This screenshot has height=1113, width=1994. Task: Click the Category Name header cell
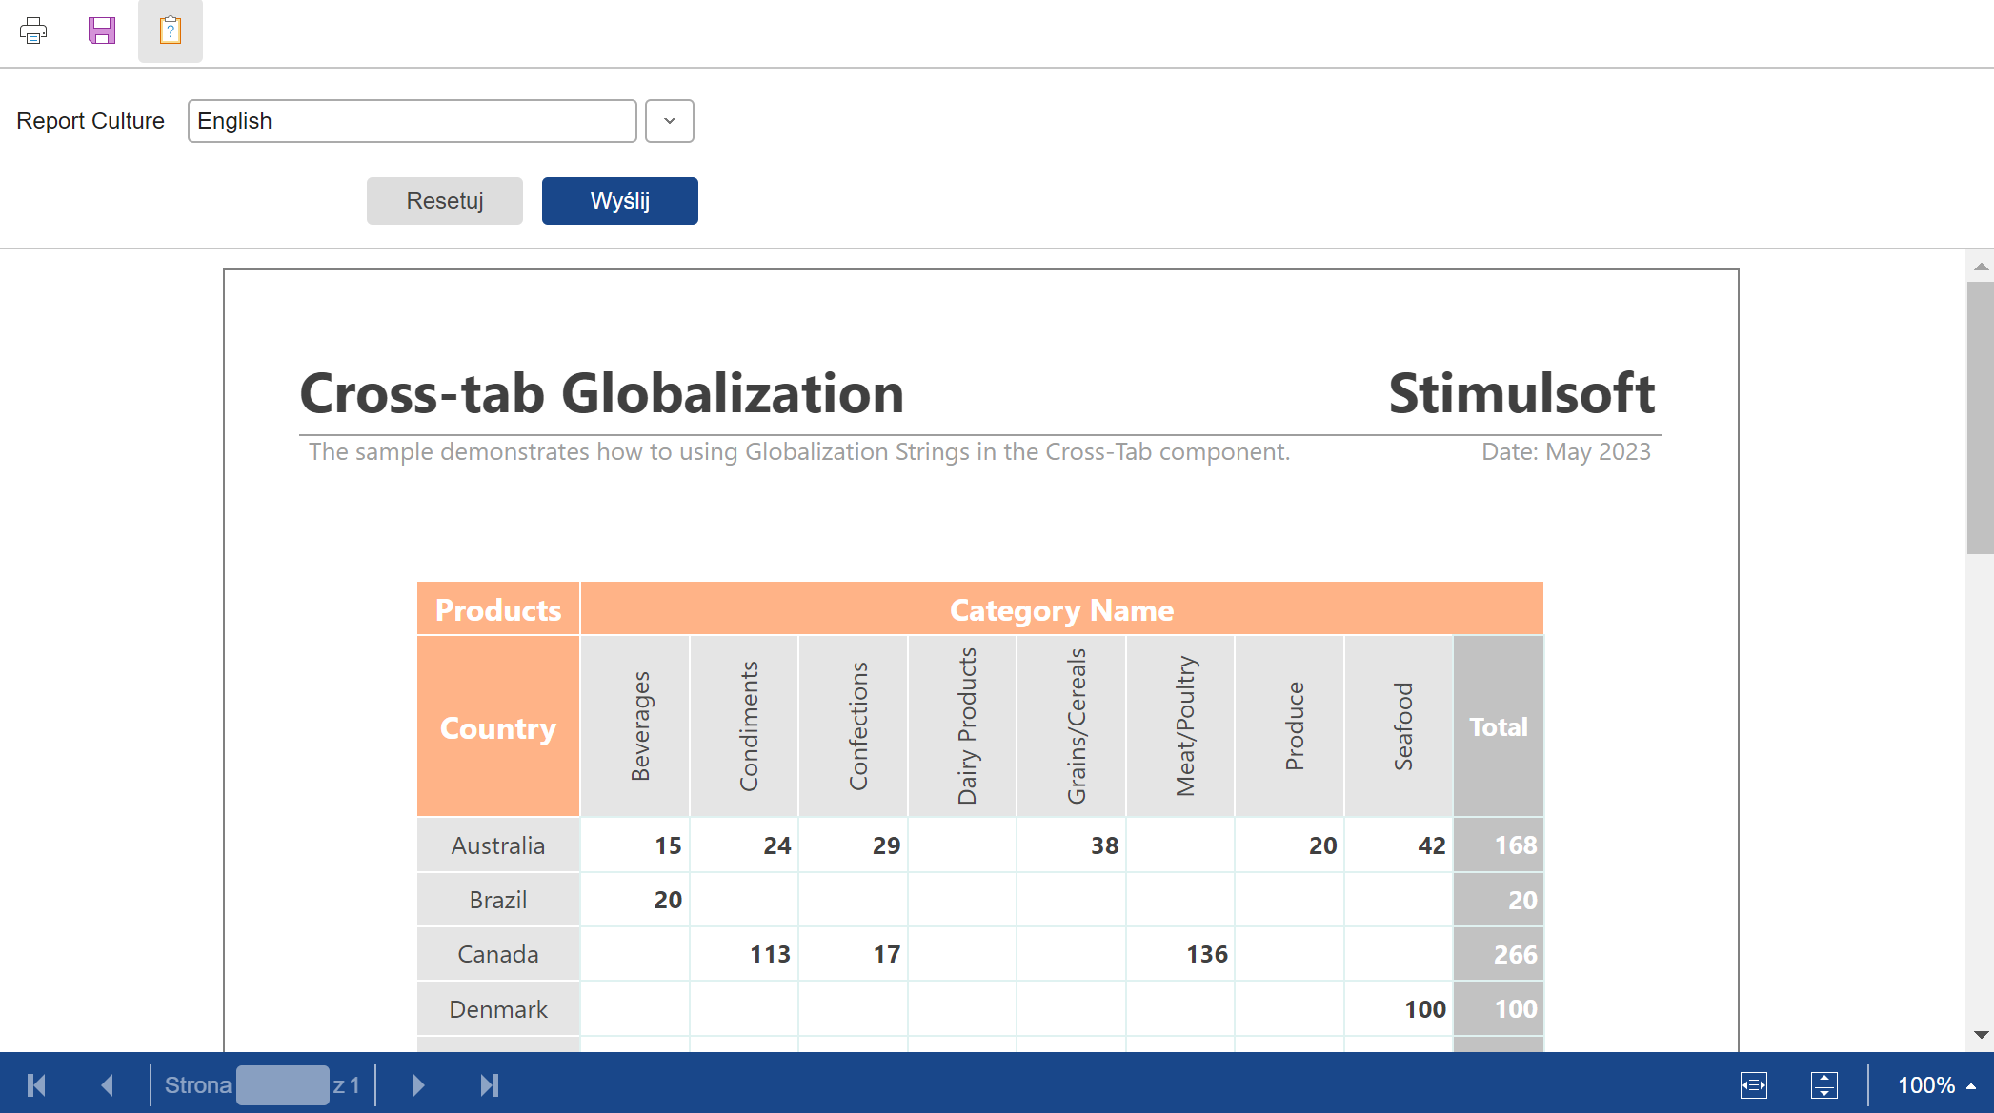(1061, 609)
